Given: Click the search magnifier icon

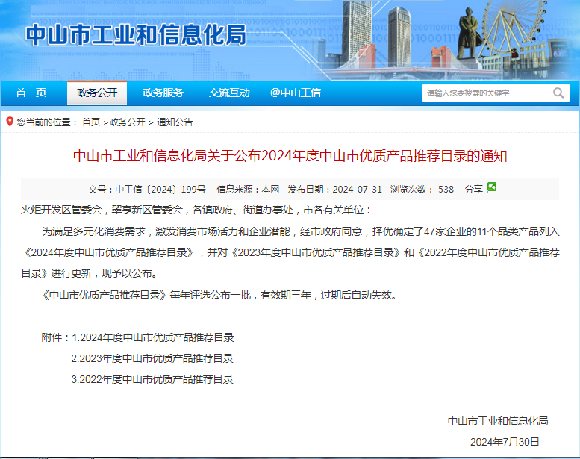Looking at the screenshot, I should click(x=558, y=93).
